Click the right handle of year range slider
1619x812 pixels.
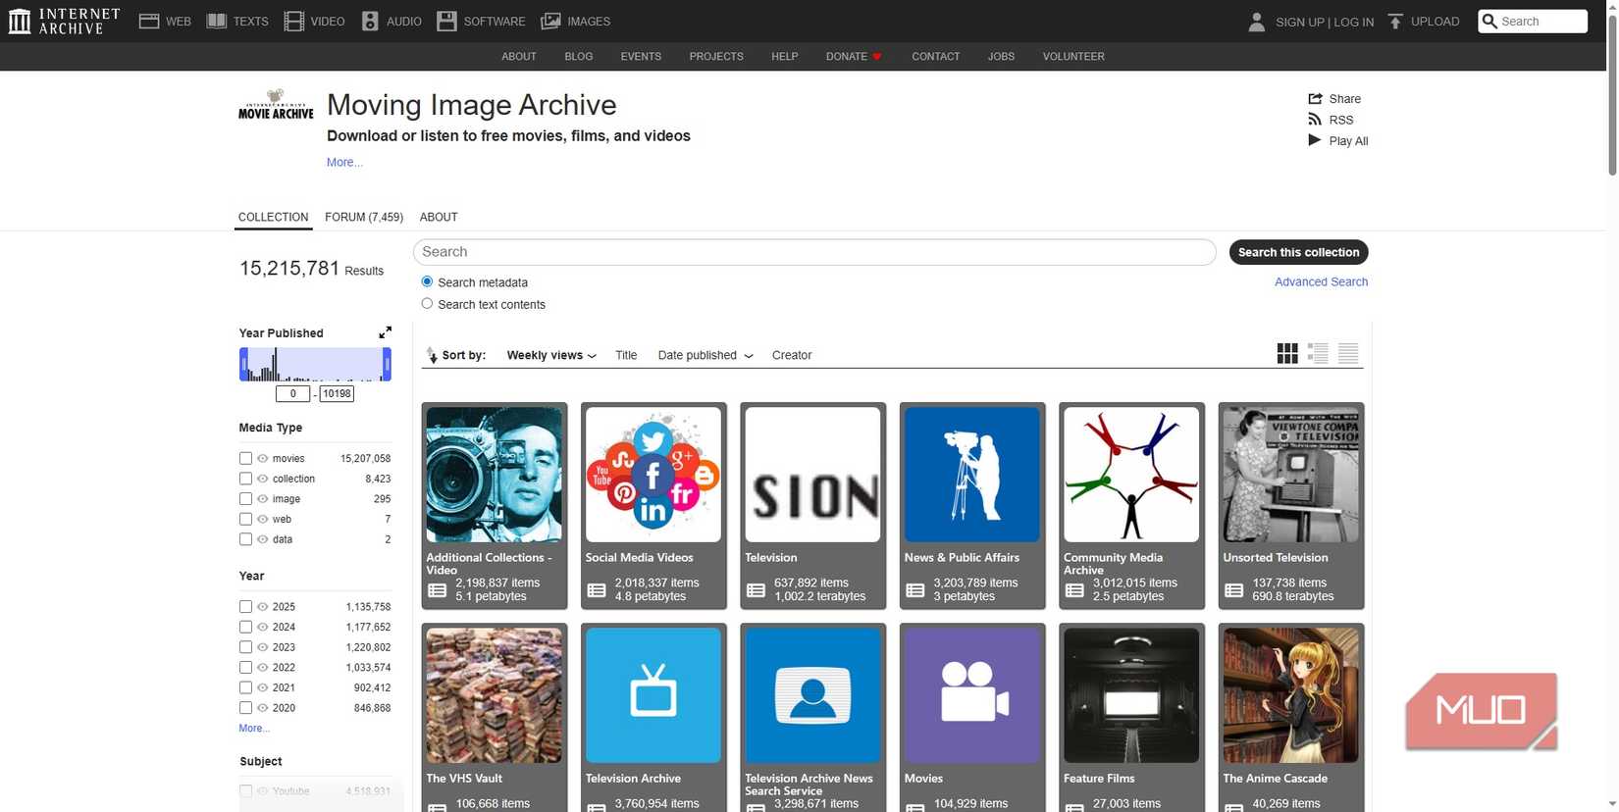[387, 364]
